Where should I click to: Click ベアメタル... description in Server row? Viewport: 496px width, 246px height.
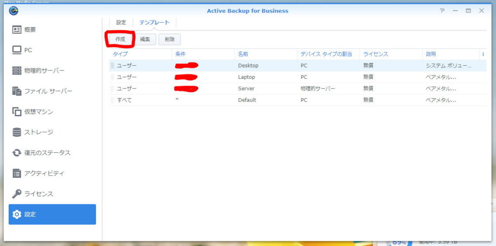(441, 89)
